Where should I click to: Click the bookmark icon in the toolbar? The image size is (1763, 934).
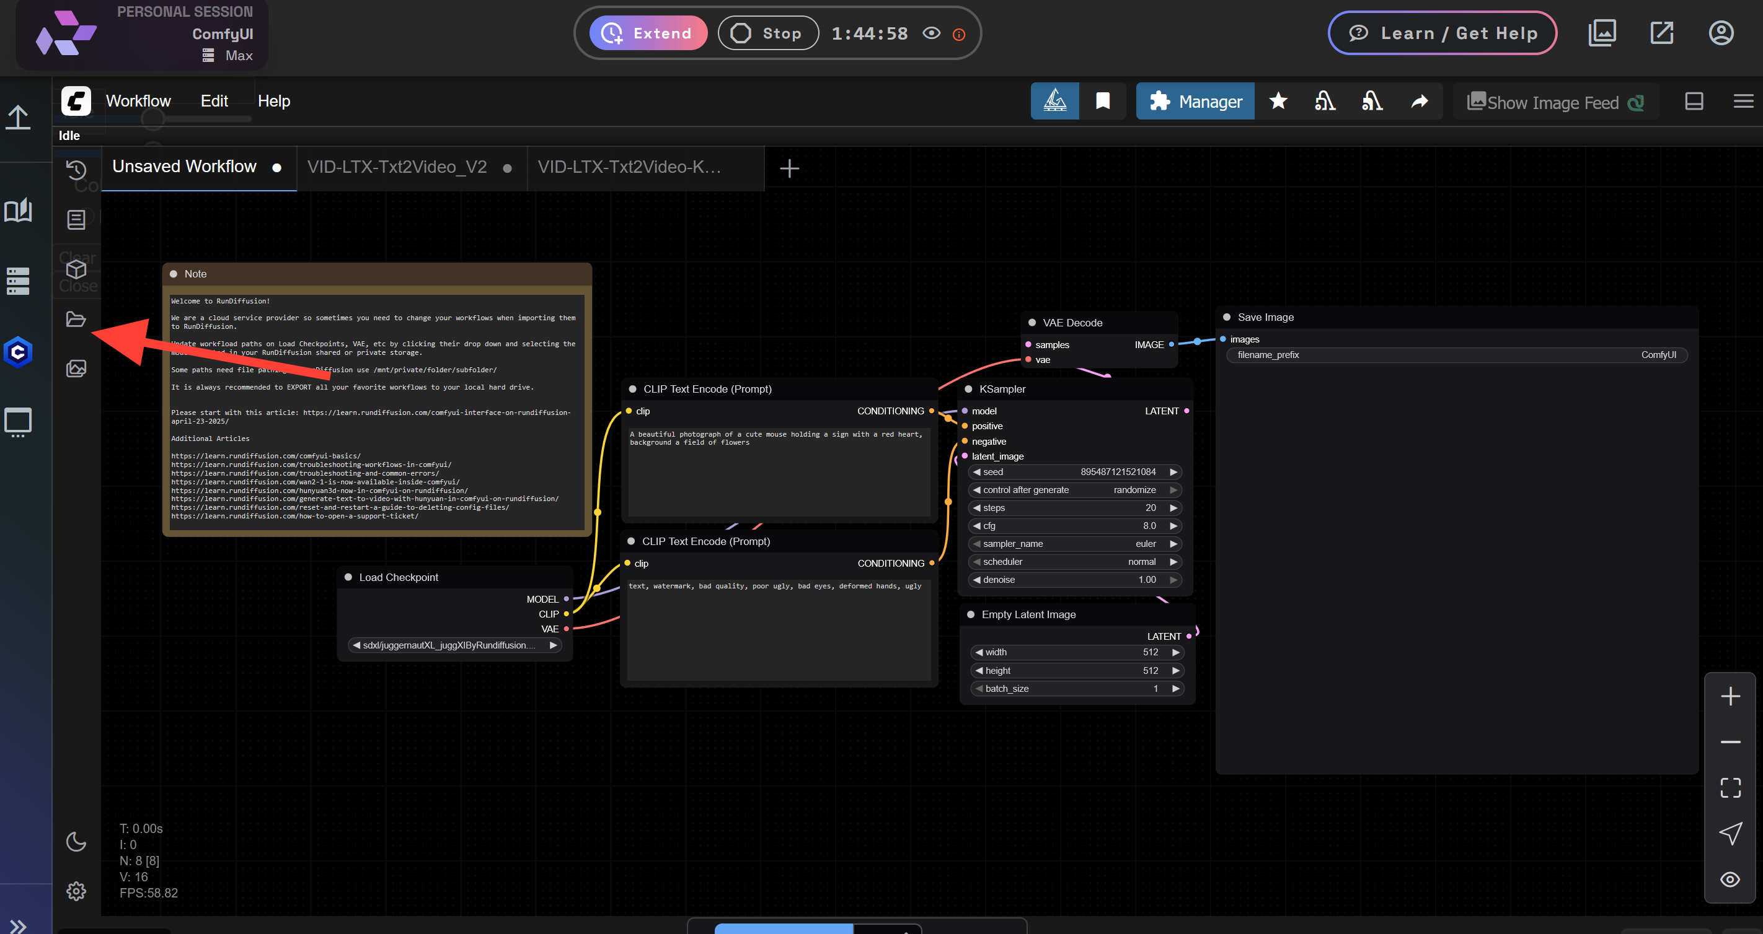click(1103, 100)
